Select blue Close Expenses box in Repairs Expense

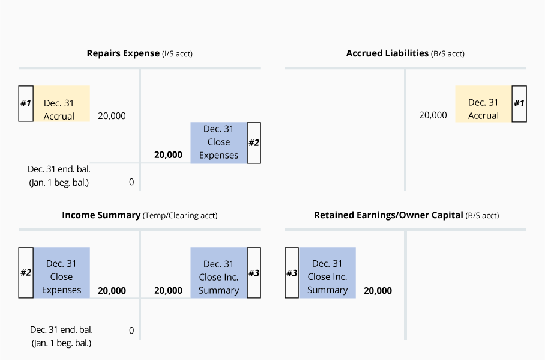(218, 142)
